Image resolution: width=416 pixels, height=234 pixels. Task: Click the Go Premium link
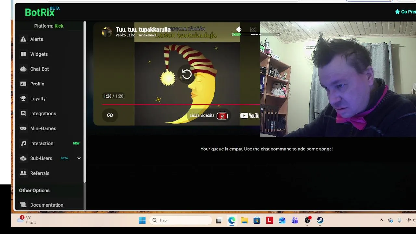click(405, 12)
